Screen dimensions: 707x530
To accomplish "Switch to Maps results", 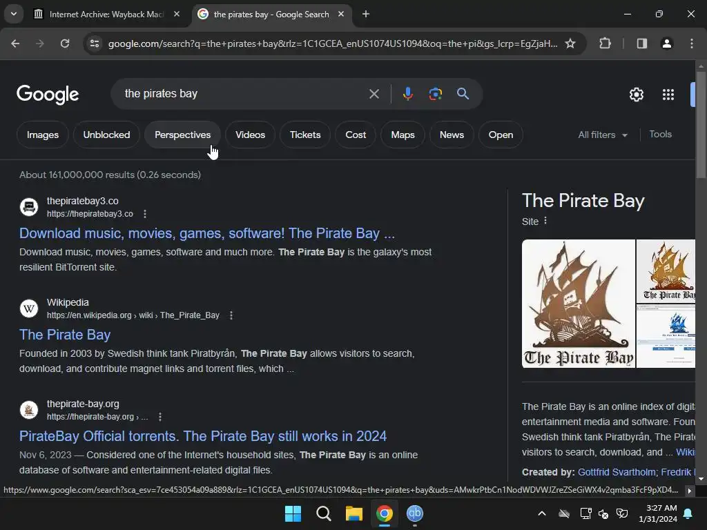I will (403, 135).
